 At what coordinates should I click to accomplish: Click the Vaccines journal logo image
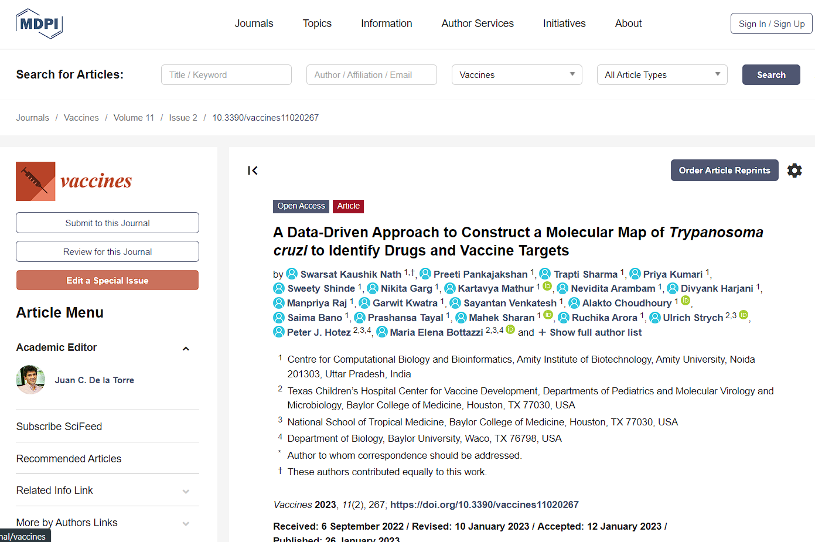point(36,181)
